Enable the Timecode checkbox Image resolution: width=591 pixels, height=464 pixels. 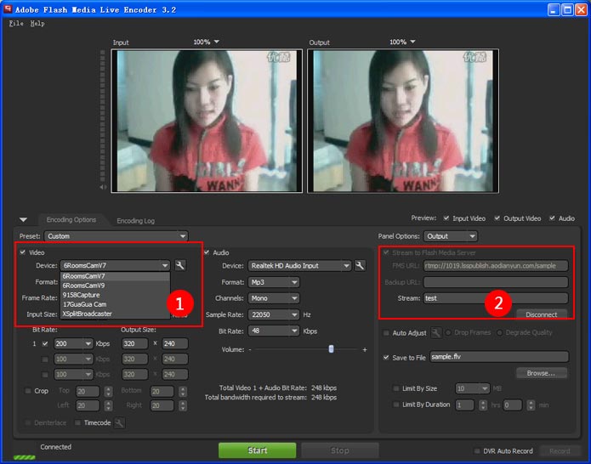(77, 422)
